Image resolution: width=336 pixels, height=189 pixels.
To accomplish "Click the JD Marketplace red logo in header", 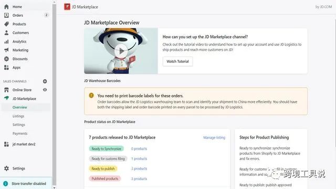I will [x=67, y=7].
